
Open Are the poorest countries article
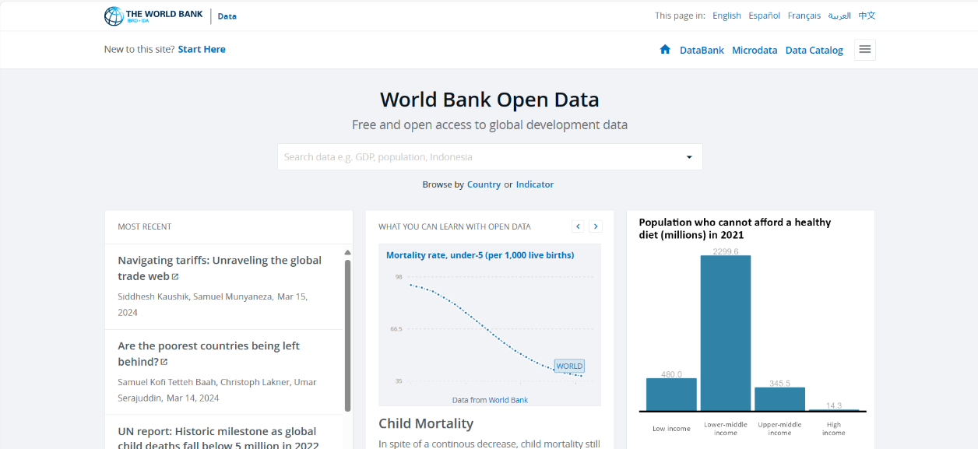coord(209,354)
